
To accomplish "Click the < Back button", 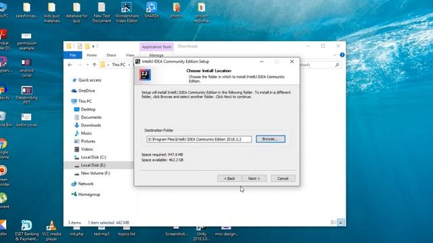I will click(x=229, y=178).
